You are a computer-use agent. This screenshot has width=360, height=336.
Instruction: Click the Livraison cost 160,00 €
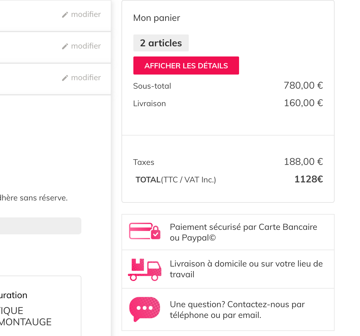click(x=303, y=103)
